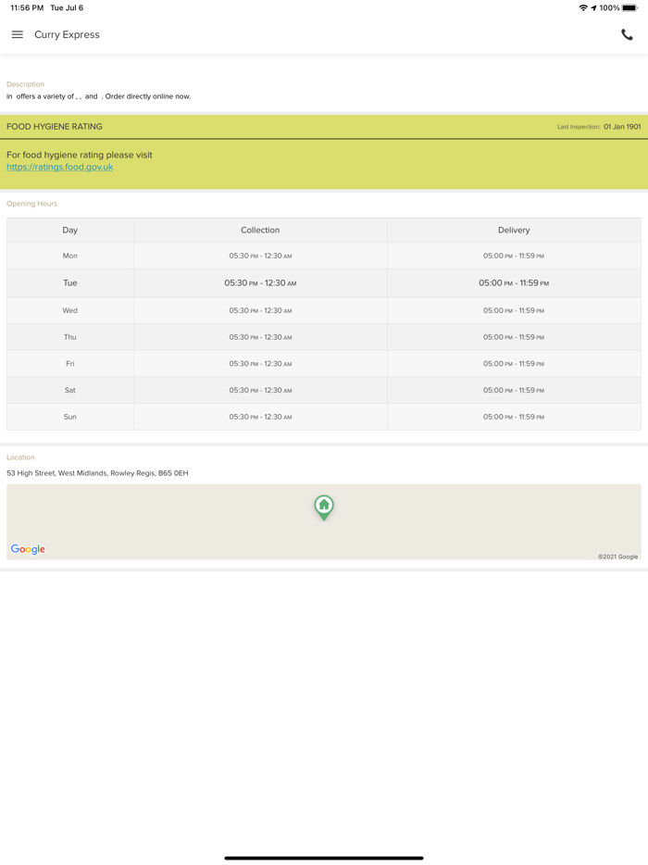Open the hamburger menu
This screenshot has height=865, width=648.
click(x=17, y=34)
